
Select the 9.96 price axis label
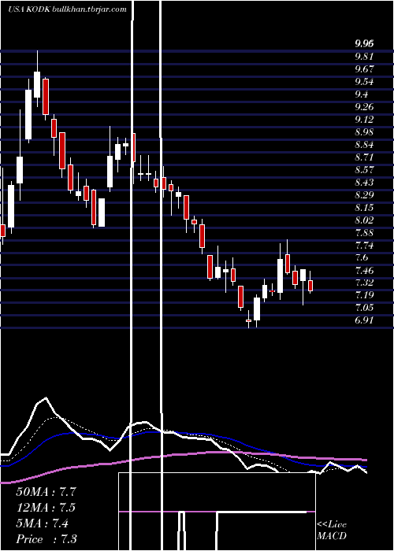(364, 44)
